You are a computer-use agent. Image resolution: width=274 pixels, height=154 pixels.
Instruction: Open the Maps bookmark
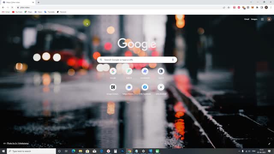[28, 12]
